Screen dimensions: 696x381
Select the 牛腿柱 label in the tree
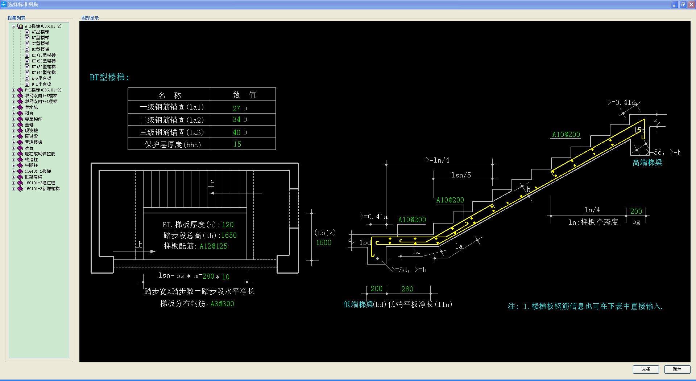(31, 165)
